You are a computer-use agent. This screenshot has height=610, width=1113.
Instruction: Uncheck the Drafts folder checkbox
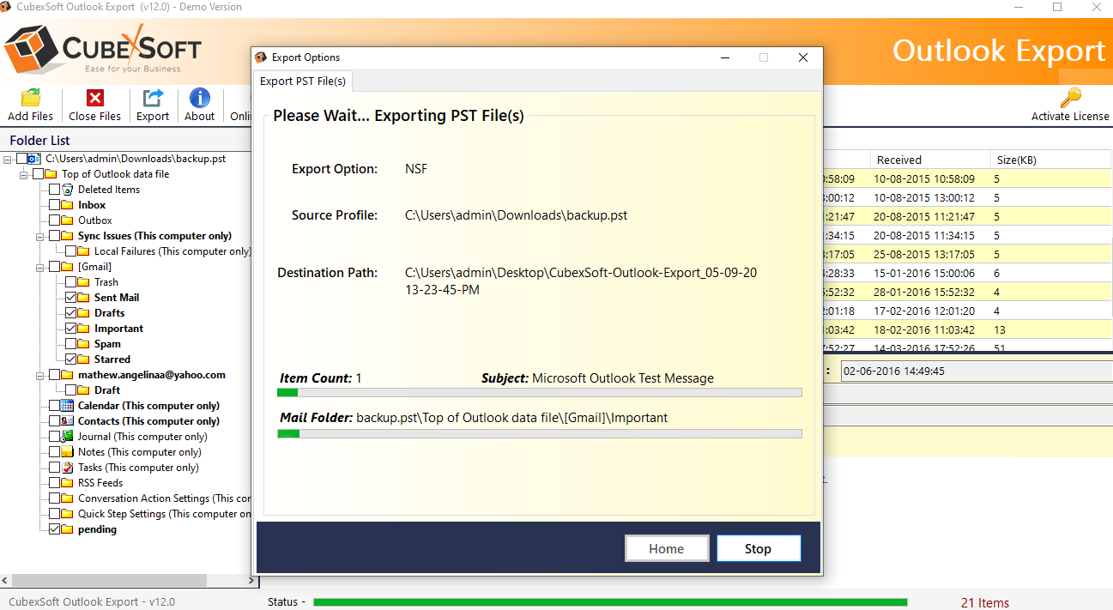click(71, 313)
